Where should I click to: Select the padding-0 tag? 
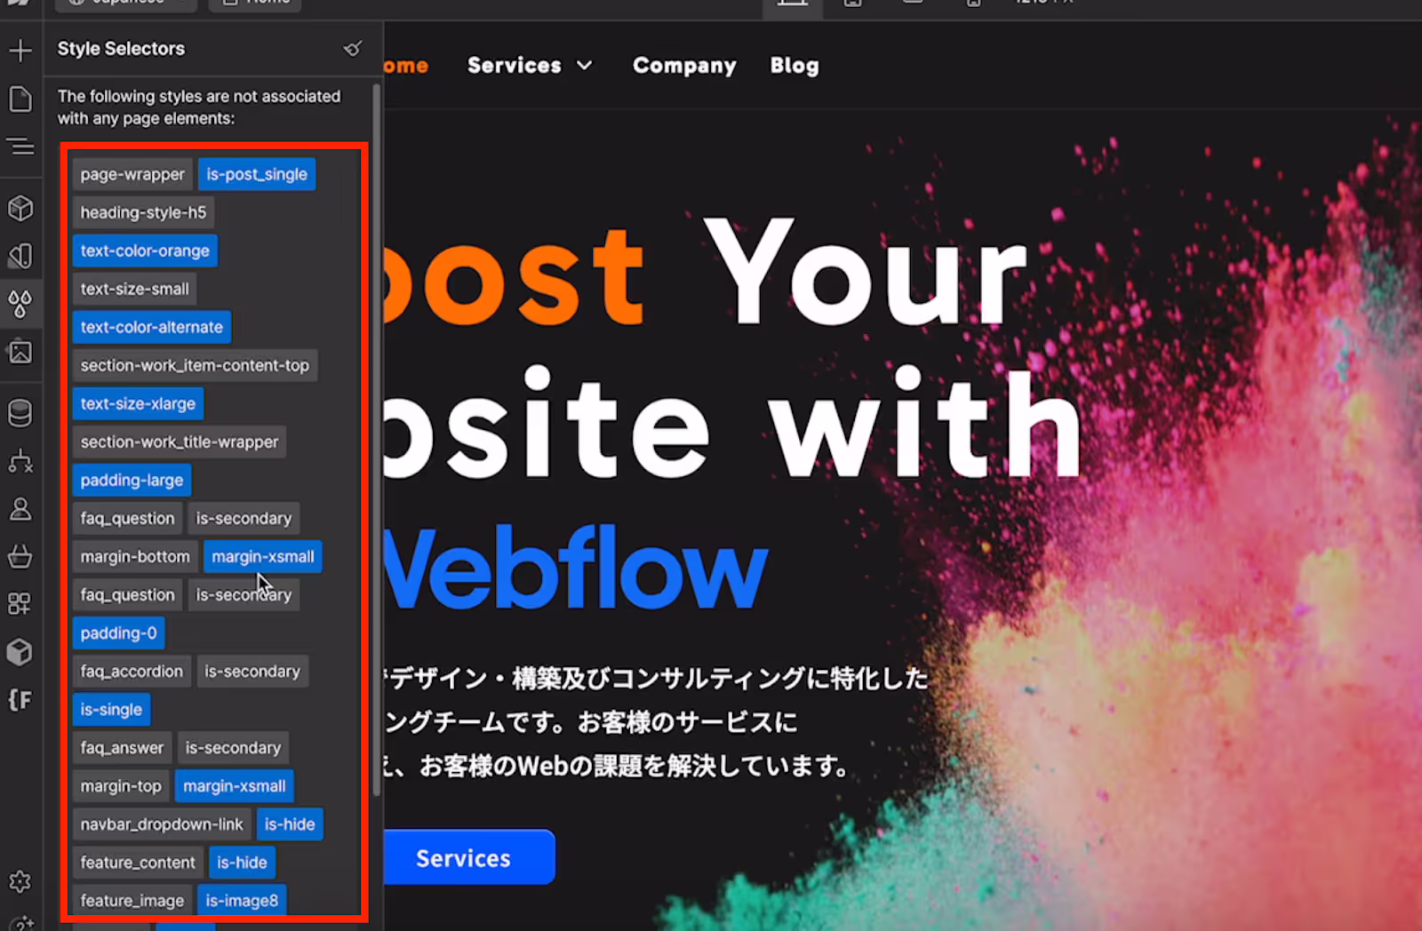[118, 633]
